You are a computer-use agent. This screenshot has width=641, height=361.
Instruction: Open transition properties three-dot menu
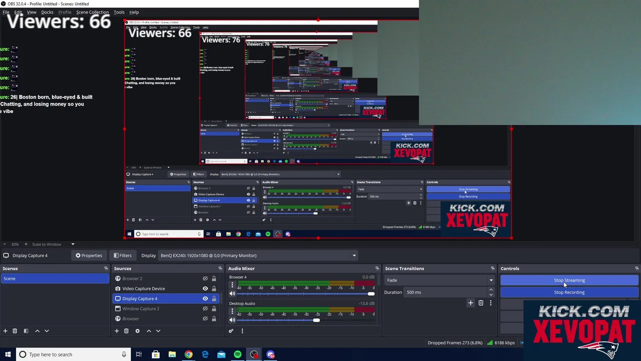[x=491, y=303]
